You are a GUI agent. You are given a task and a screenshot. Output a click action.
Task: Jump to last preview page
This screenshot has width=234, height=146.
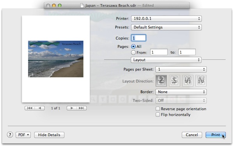pos(82,108)
